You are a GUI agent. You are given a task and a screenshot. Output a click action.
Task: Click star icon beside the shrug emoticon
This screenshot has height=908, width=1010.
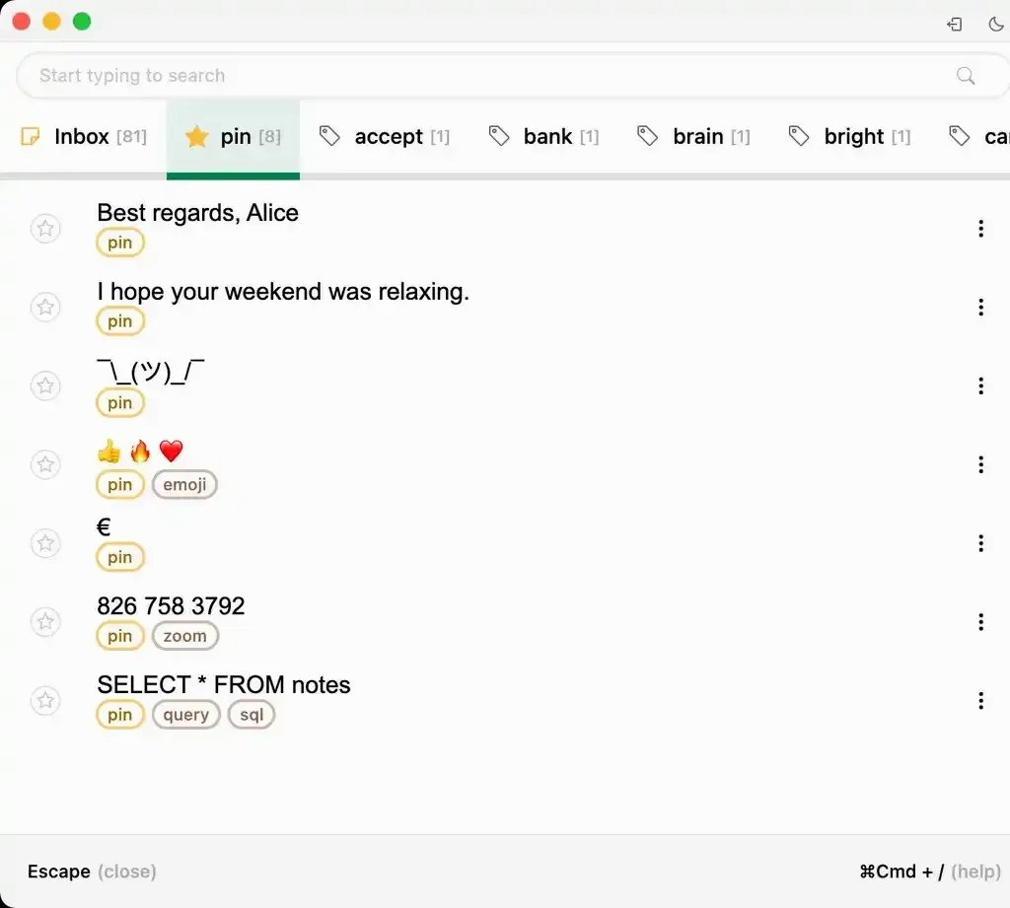pos(45,385)
